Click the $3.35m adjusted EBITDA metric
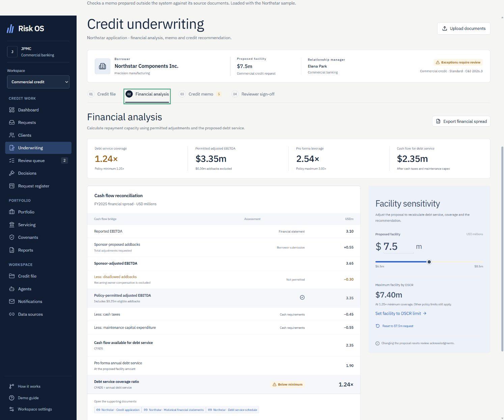504x420 pixels. 211,159
